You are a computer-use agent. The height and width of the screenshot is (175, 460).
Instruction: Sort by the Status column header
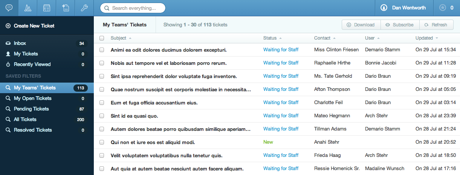[x=272, y=38]
